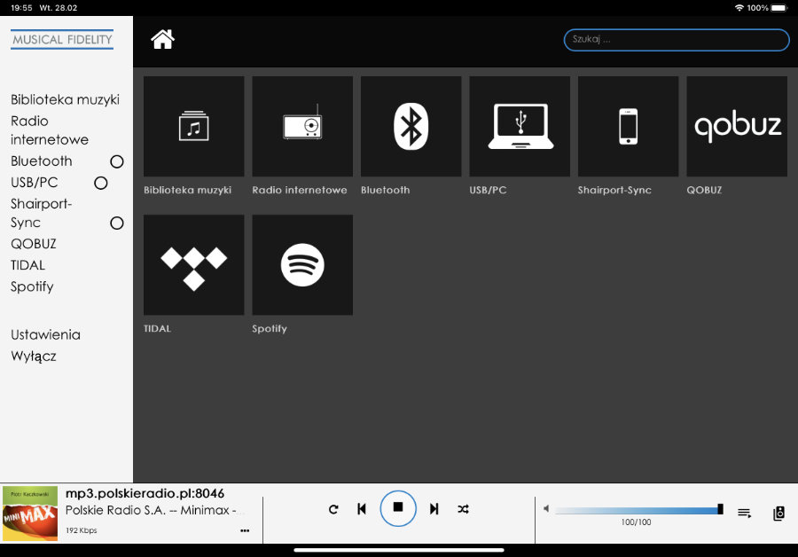The width and height of the screenshot is (798, 557).
Task: Choose Shairport-Sync in the sidebar menu
Action: 41,214
